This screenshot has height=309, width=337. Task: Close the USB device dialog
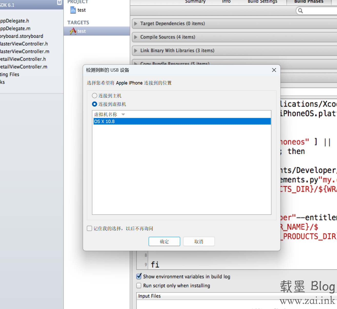274,70
